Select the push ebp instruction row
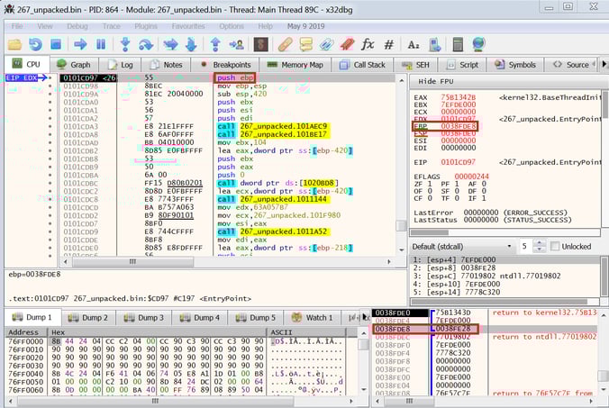 tap(234, 78)
